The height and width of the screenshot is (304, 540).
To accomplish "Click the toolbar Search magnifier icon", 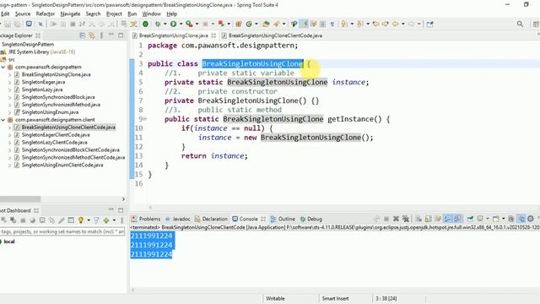I will (x=520, y=24).
